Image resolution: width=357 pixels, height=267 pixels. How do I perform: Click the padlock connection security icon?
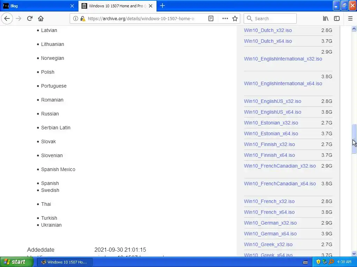(83, 18)
